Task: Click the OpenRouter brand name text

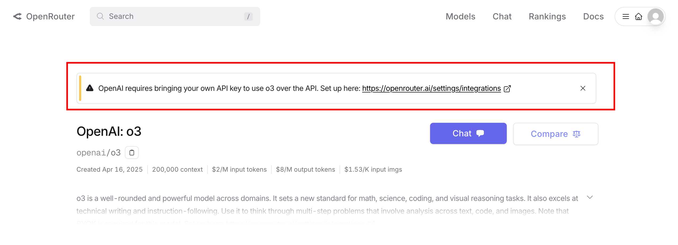Action: [50, 16]
